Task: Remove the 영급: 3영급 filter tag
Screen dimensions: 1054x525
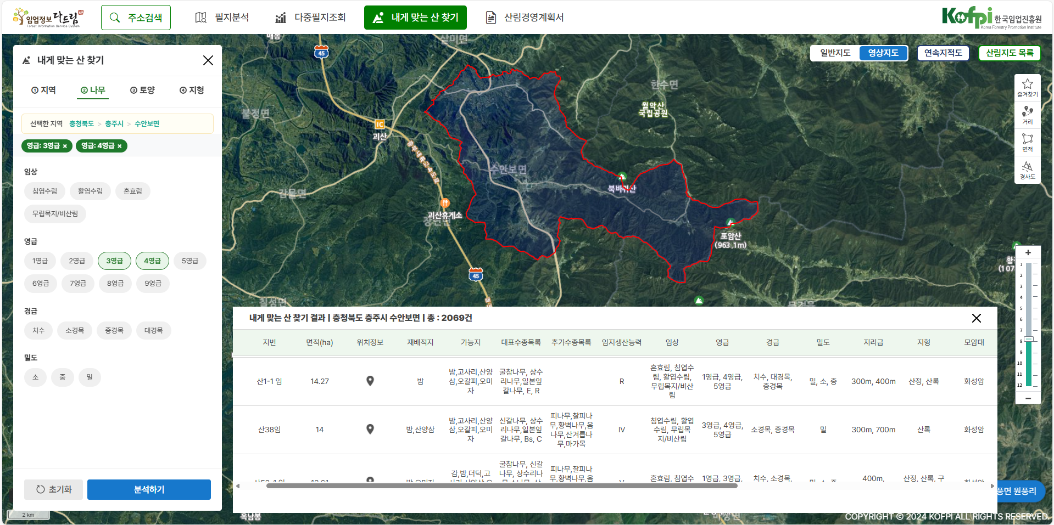Action: pos(65,146)
